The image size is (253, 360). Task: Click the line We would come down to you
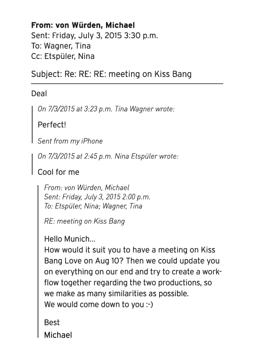98,304
